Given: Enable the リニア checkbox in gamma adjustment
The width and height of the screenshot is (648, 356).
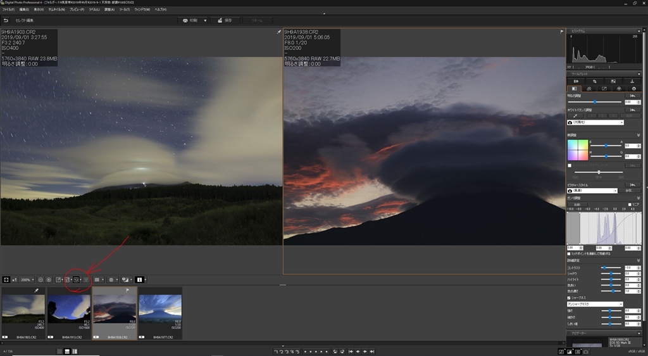Looking at the screenshot, I should 630,205.
